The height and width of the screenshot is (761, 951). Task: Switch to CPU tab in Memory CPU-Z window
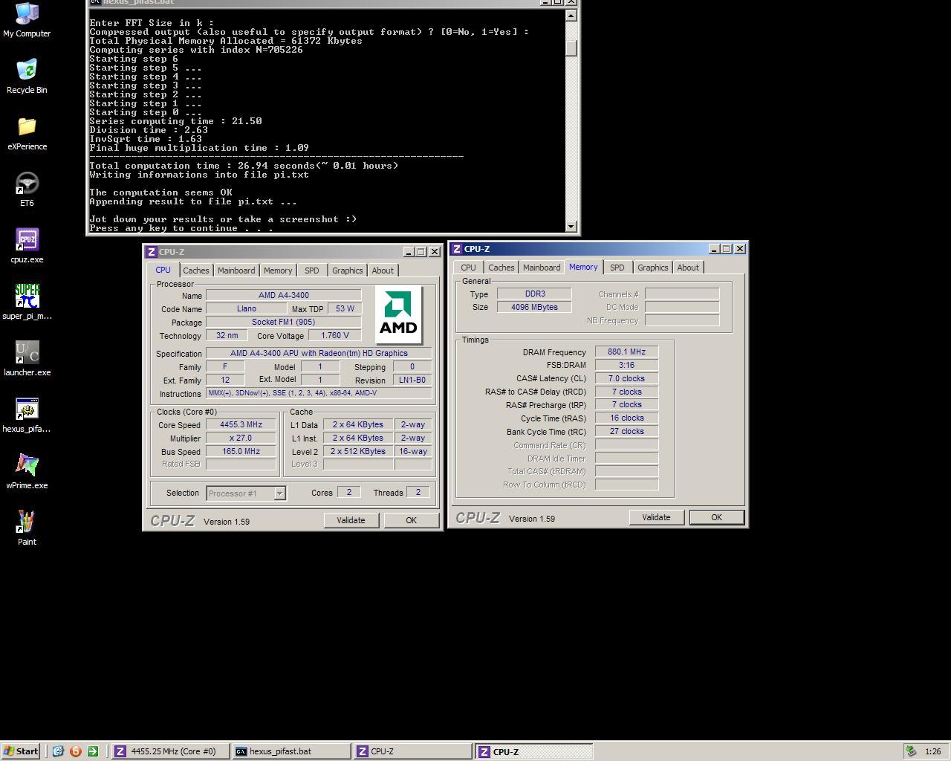[x=468, y=268]
